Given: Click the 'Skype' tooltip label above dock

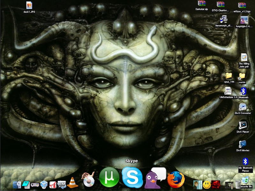Looking at the screenshot, I should click(x=131, y=161).
